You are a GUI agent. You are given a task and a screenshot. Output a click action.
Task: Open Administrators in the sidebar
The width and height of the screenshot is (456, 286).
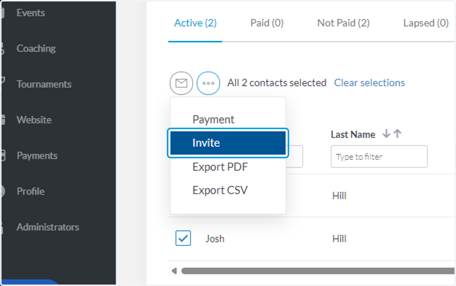click(47, 227)
